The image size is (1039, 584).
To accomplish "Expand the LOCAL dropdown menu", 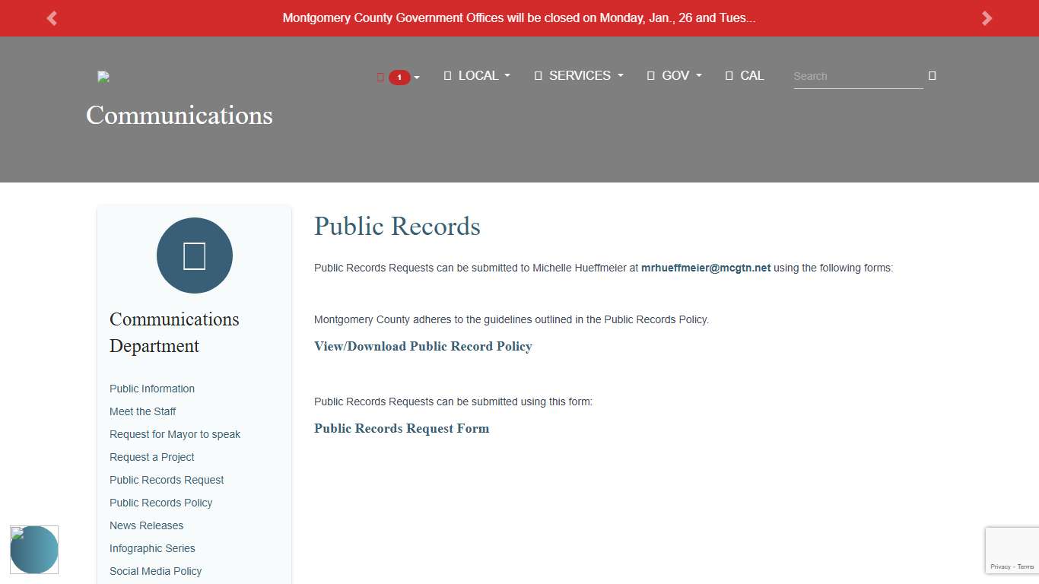I will tap(477, 76).
